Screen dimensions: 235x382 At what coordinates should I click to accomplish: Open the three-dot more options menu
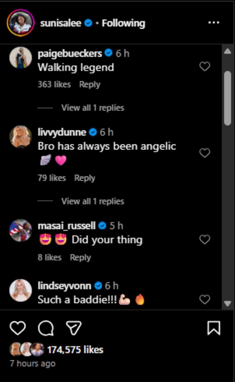tap(214, 23)
